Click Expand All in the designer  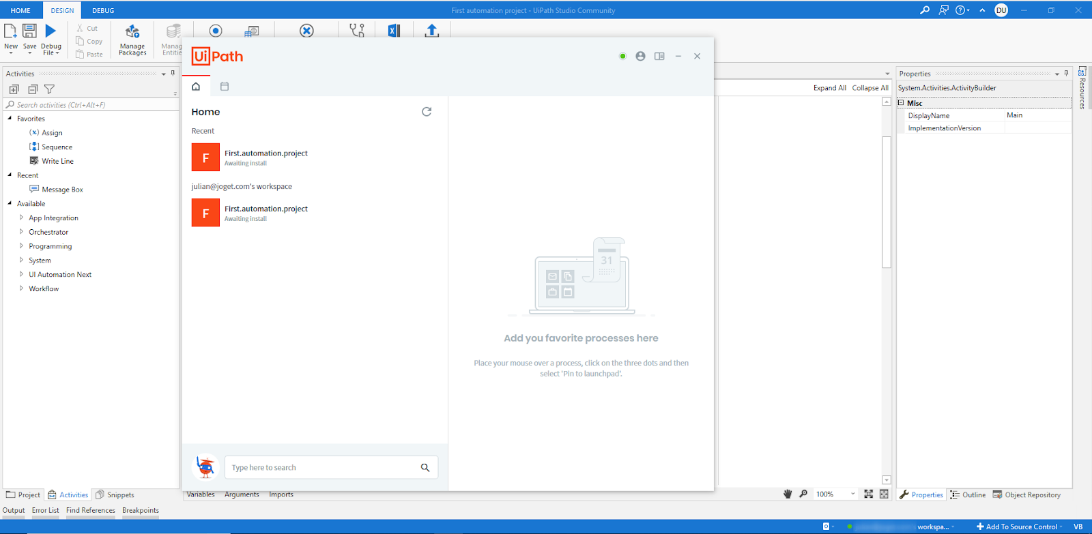(830, 88)
